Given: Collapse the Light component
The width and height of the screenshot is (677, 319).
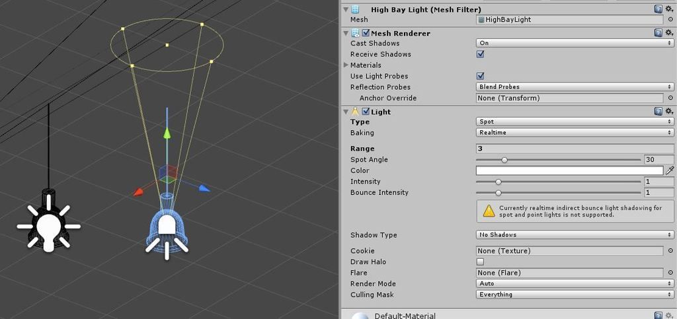Looking at the screenshot, I should 346,112.
